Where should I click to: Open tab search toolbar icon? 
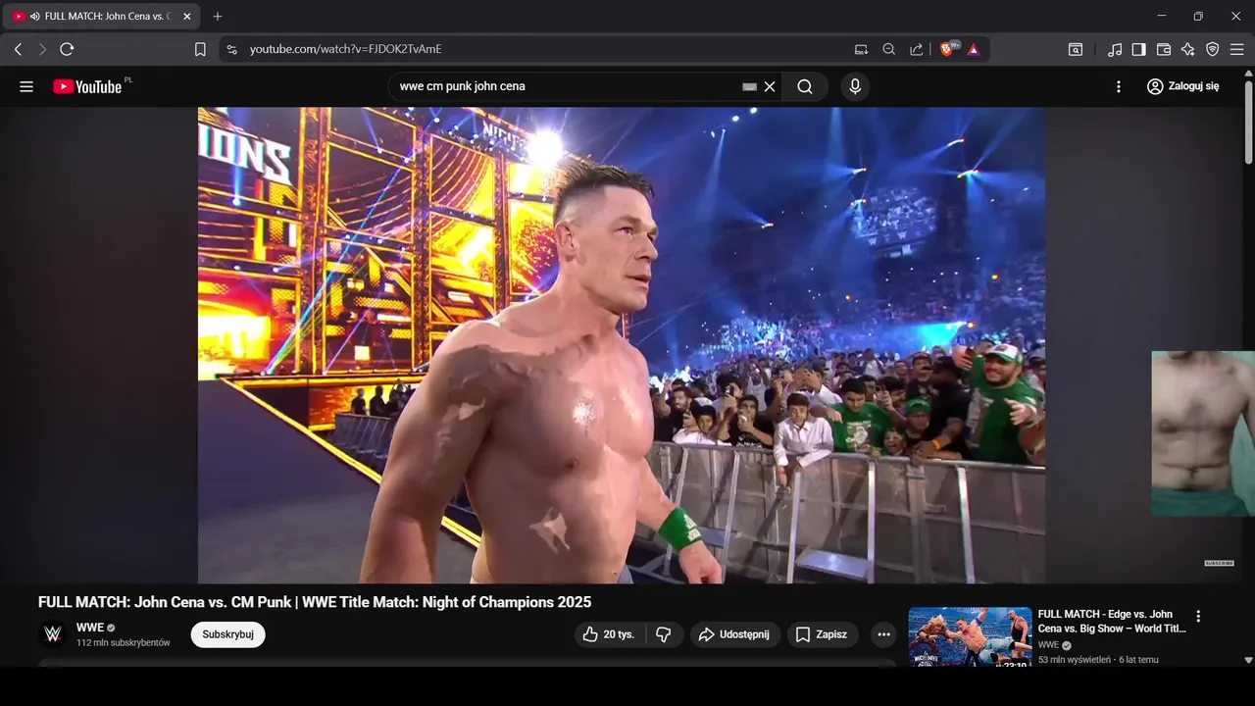point(1076,49)
